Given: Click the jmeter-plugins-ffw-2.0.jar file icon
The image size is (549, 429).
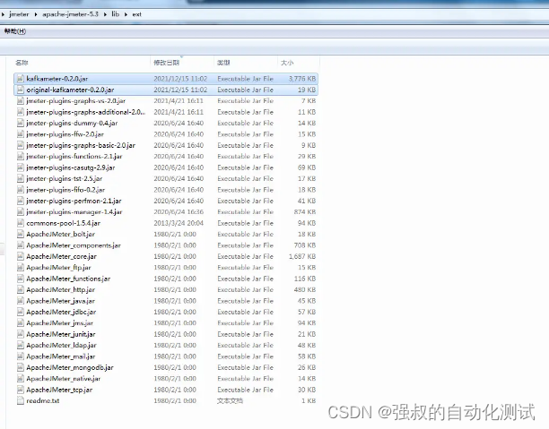Looking at the screenshot, I should [21, 134].
